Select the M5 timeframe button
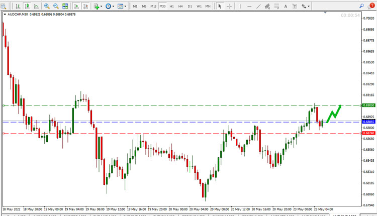 click(144, 6)
